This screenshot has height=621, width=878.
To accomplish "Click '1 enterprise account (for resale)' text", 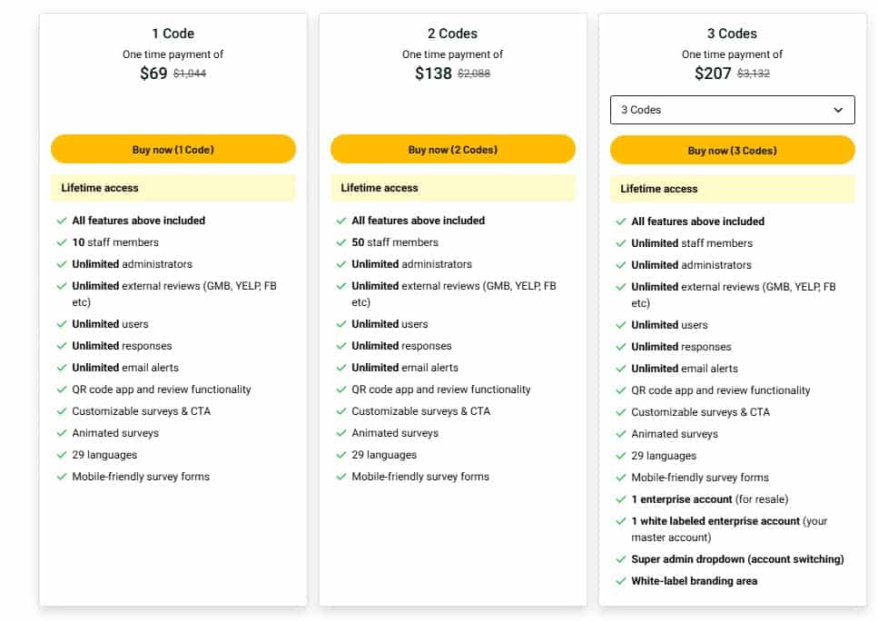I will (709, 499).
